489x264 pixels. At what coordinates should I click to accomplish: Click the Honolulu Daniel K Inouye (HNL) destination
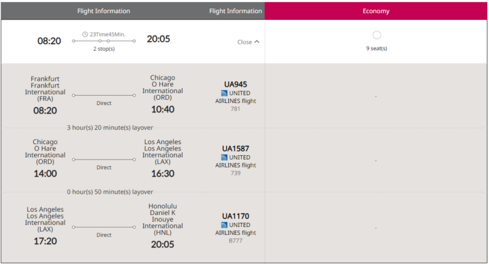[162, 219]
